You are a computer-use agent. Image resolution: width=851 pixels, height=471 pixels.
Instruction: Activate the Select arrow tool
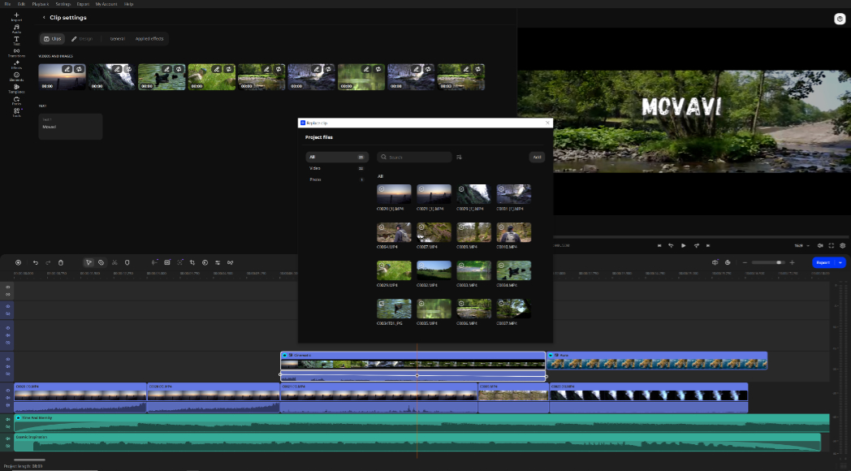[x=89, y=262]
